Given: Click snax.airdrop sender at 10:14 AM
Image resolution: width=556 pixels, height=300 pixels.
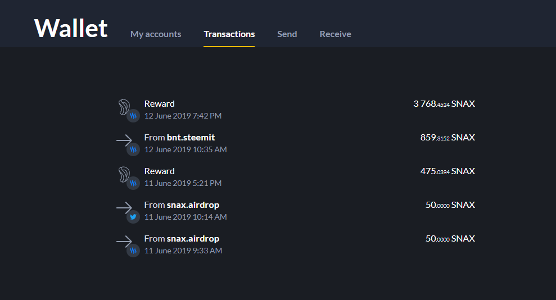Looking at the screenshot, I should click(x=193, y=205).
